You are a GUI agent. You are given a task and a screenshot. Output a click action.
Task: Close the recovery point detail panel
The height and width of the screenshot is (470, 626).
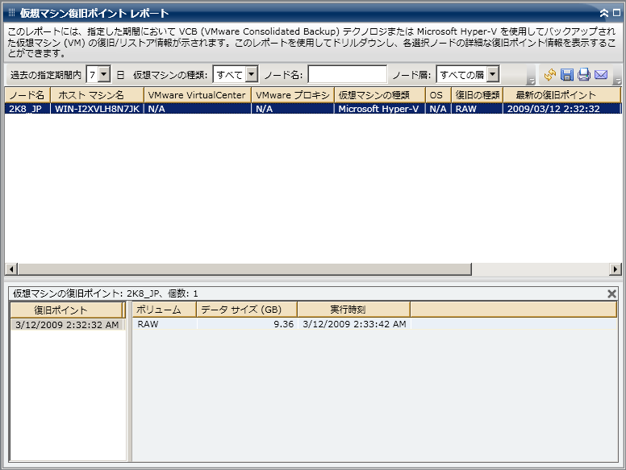611,294
